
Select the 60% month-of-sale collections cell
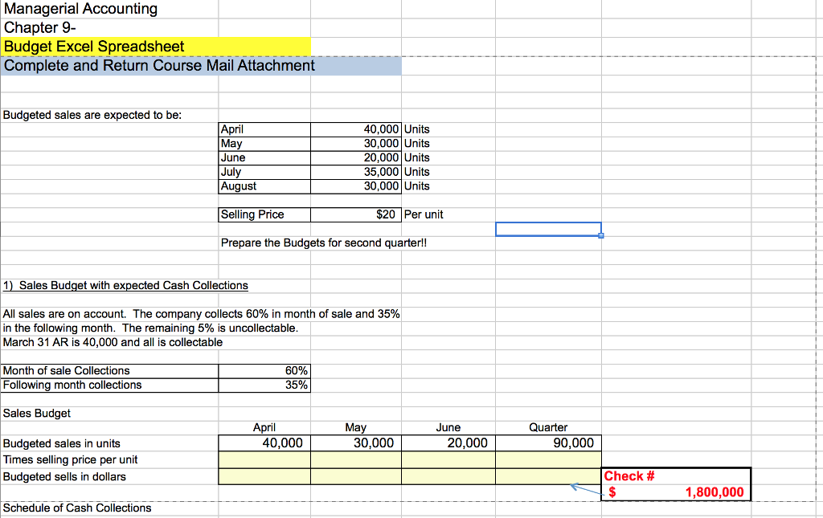point(264,370)
